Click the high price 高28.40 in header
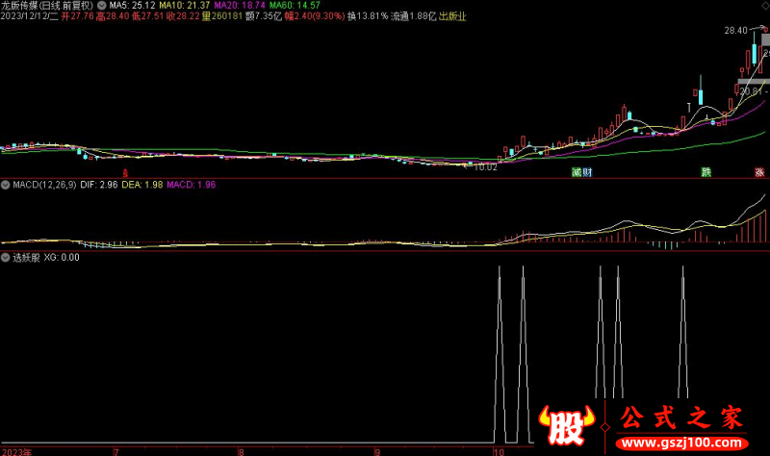Screen dimensions: 770x456 [x=113, y=16]
